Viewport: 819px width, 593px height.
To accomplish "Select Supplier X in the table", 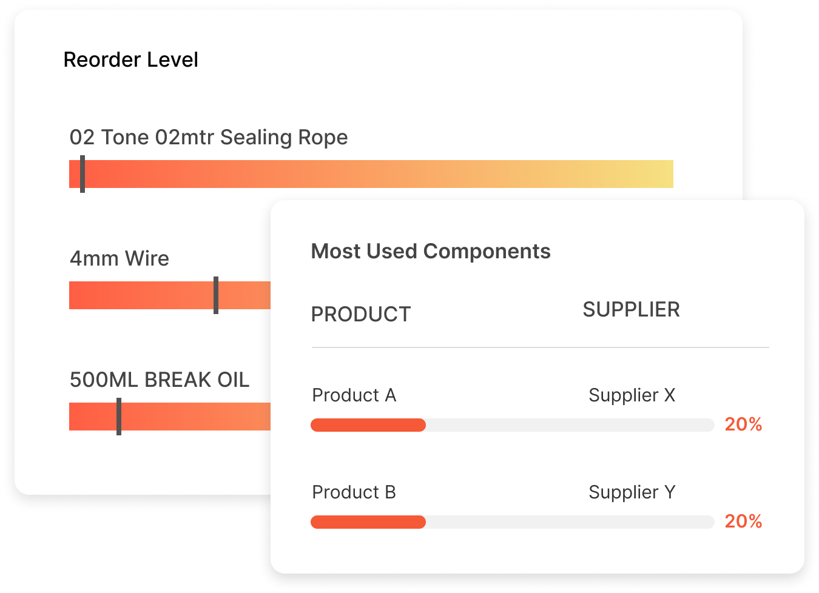I will pos(632,395).
